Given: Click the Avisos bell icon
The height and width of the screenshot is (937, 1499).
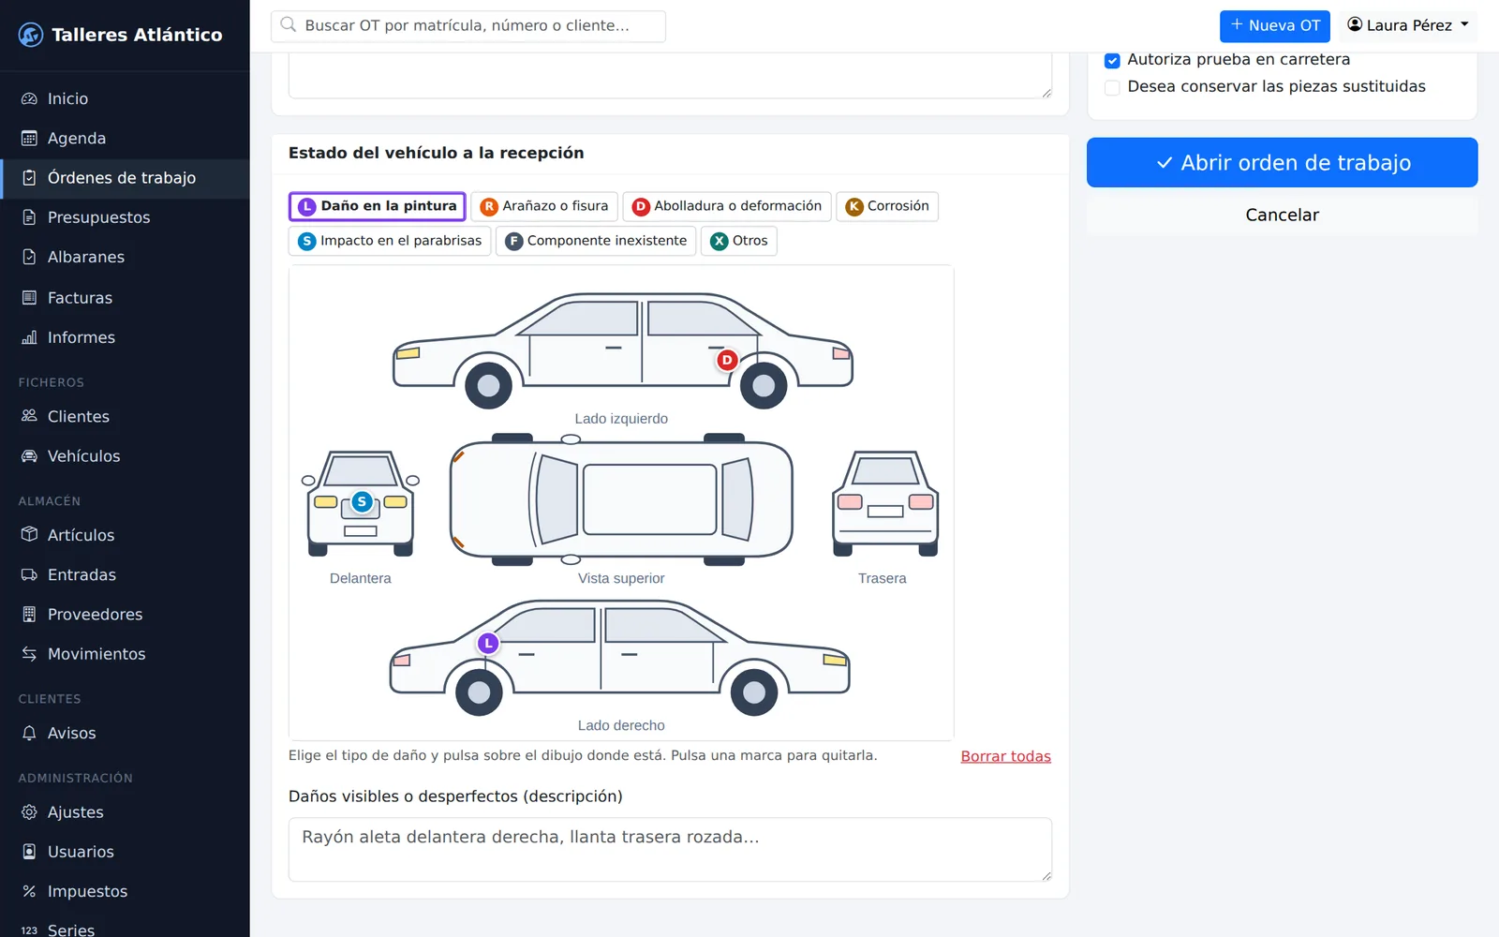Looking at the screenshot, I should coord(29,733).
